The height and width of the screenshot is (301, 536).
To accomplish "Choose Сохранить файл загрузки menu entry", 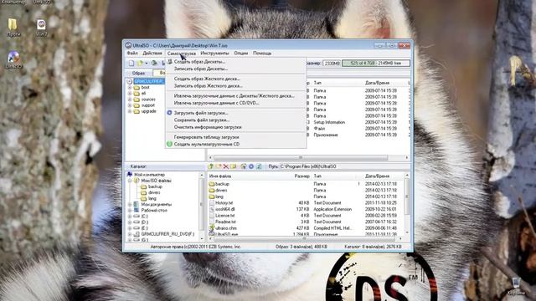I will [x=235, y=120].
